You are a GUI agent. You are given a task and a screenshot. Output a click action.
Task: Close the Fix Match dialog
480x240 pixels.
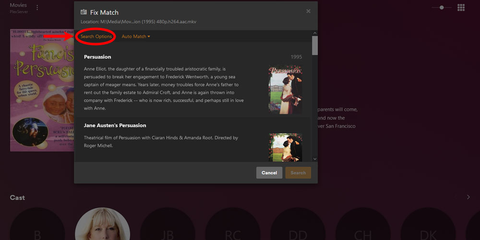pos(308,12)
